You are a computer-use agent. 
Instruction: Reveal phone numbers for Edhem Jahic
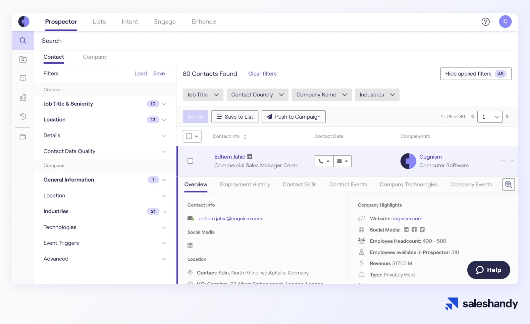pyautogui.click(x=324, y=161)
